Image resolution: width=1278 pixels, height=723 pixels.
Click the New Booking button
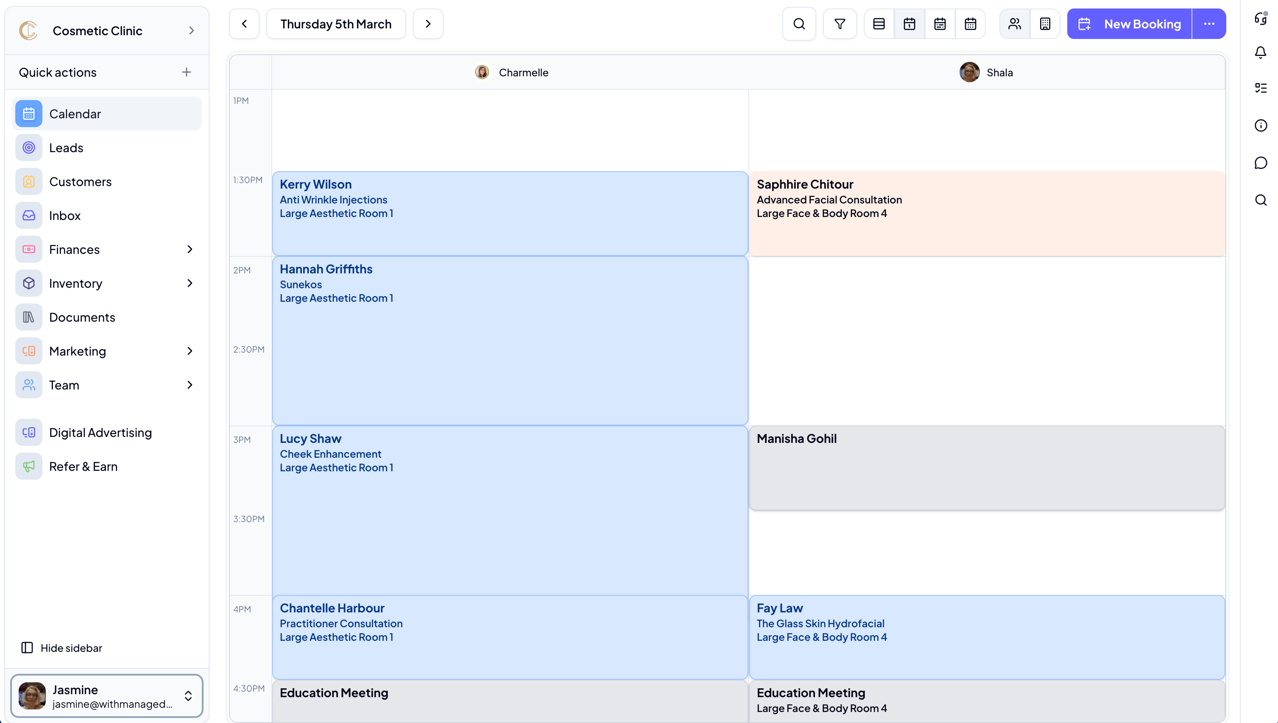click(1129, 24)
